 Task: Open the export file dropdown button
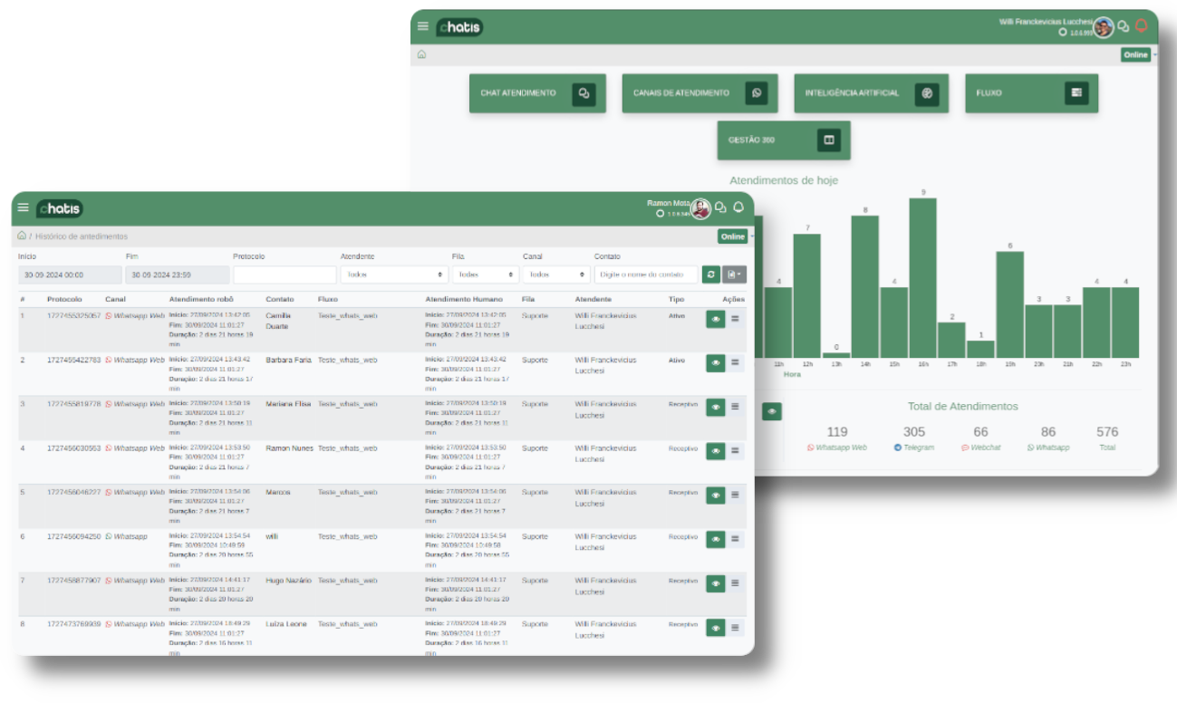click(734, 274)
